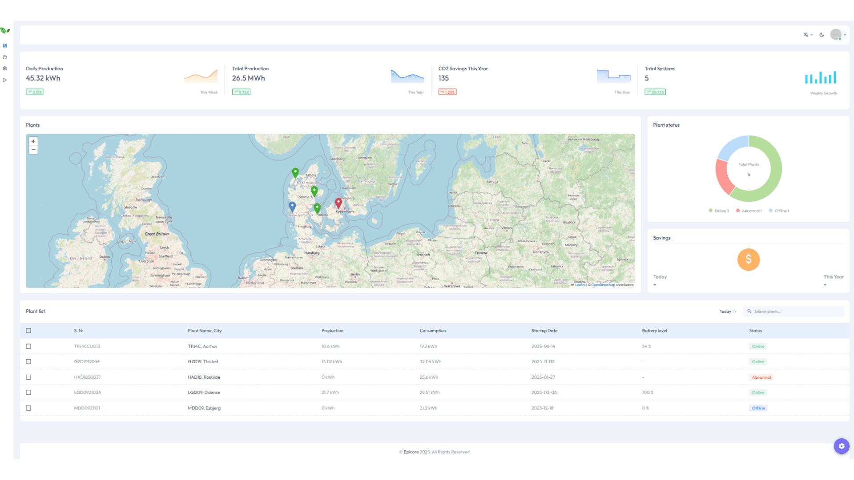Open the user avatar account menu
This screenshot has height=480, width=854.
[x=838, y=35]
